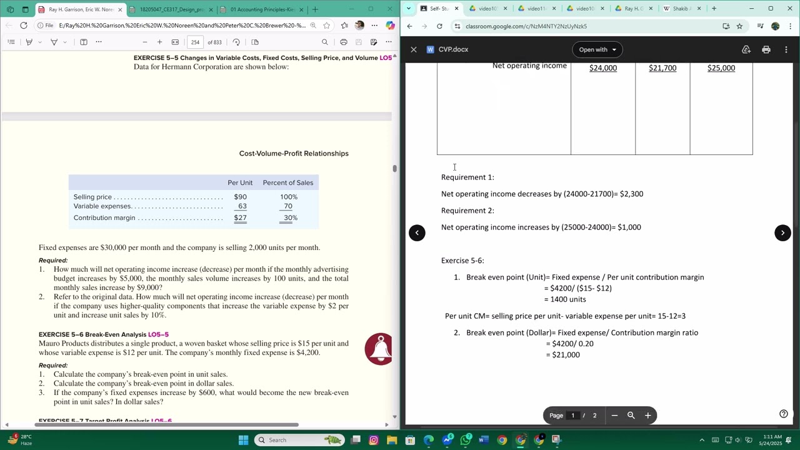Click the PDF horizontal scrollbar

(167, 425)
